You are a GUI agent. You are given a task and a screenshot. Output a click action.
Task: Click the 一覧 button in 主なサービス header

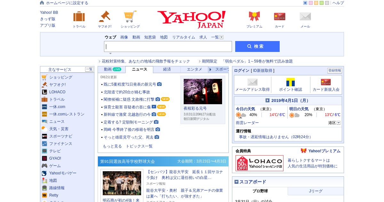point(89,69)
